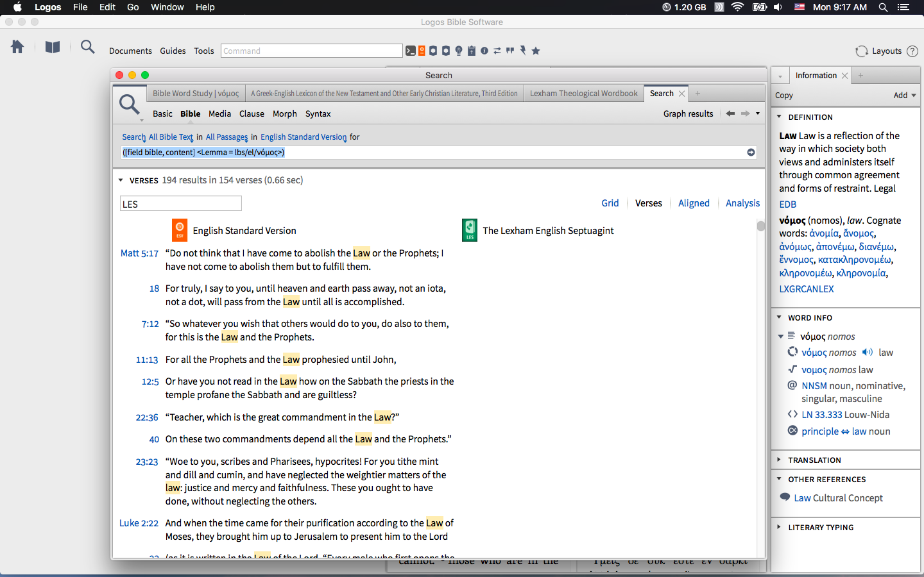This screenshot has width=924, height=577.
Task: Switch results to Aligned view
Action: click(x=694, y=203)
